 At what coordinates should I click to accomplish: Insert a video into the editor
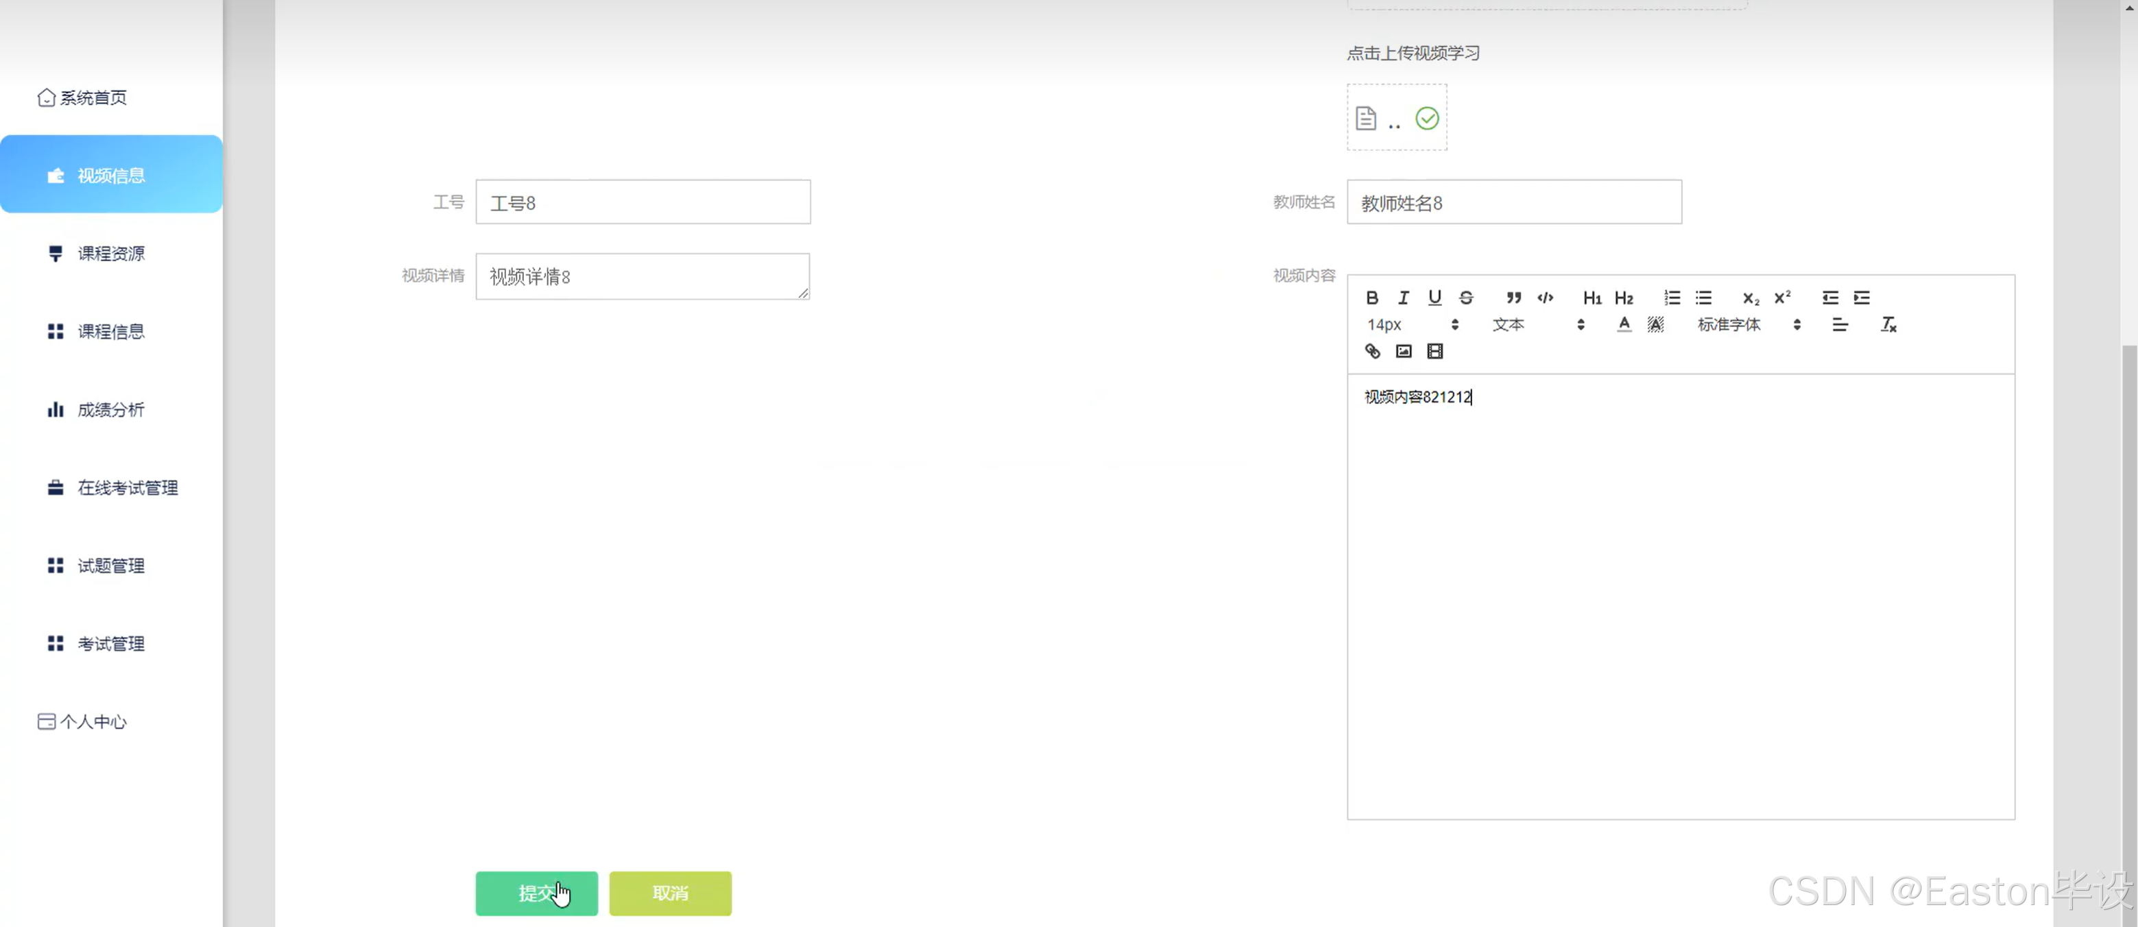tap(1435, 352)
